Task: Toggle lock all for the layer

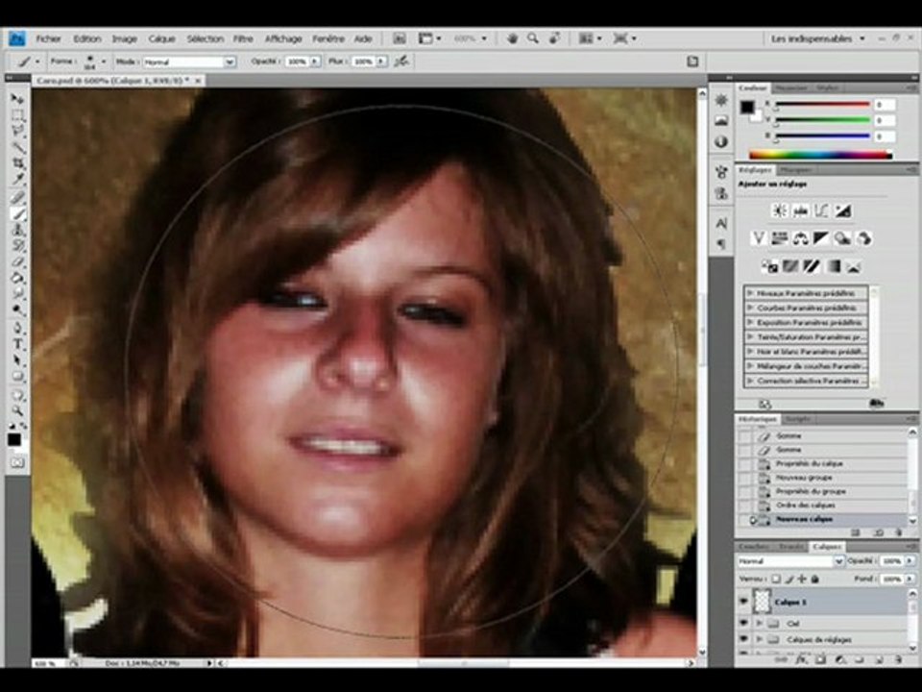Action: (815, 579)
